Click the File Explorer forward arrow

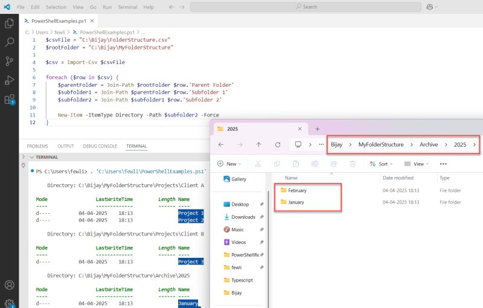pos(240,144)
